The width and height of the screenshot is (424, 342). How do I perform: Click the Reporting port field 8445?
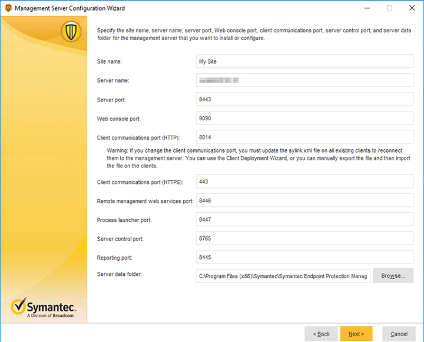click(304, 257)
